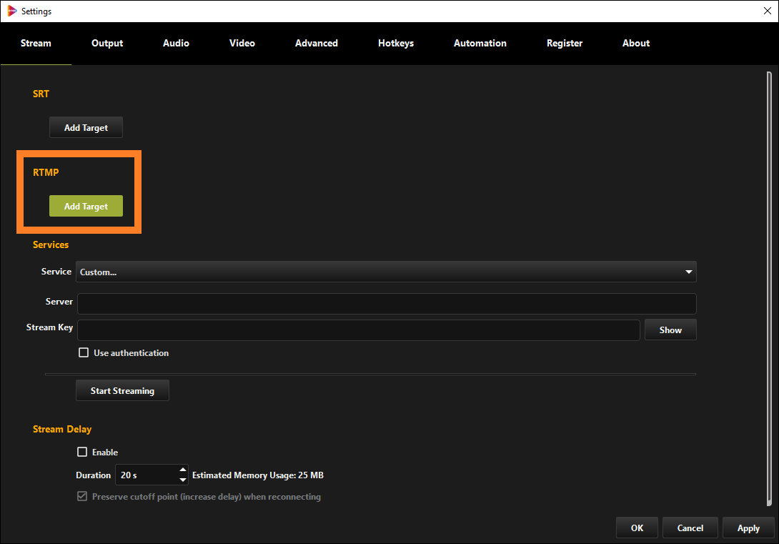
Task: Tick the Stream Delay Enable checkbox
Action: [82, 452]
